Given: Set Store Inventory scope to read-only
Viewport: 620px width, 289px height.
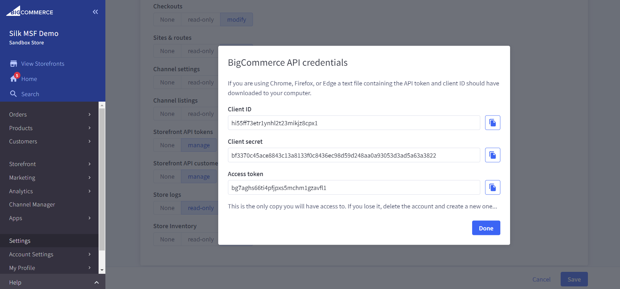Looking at the screenshot, I should tap(200, 239).
